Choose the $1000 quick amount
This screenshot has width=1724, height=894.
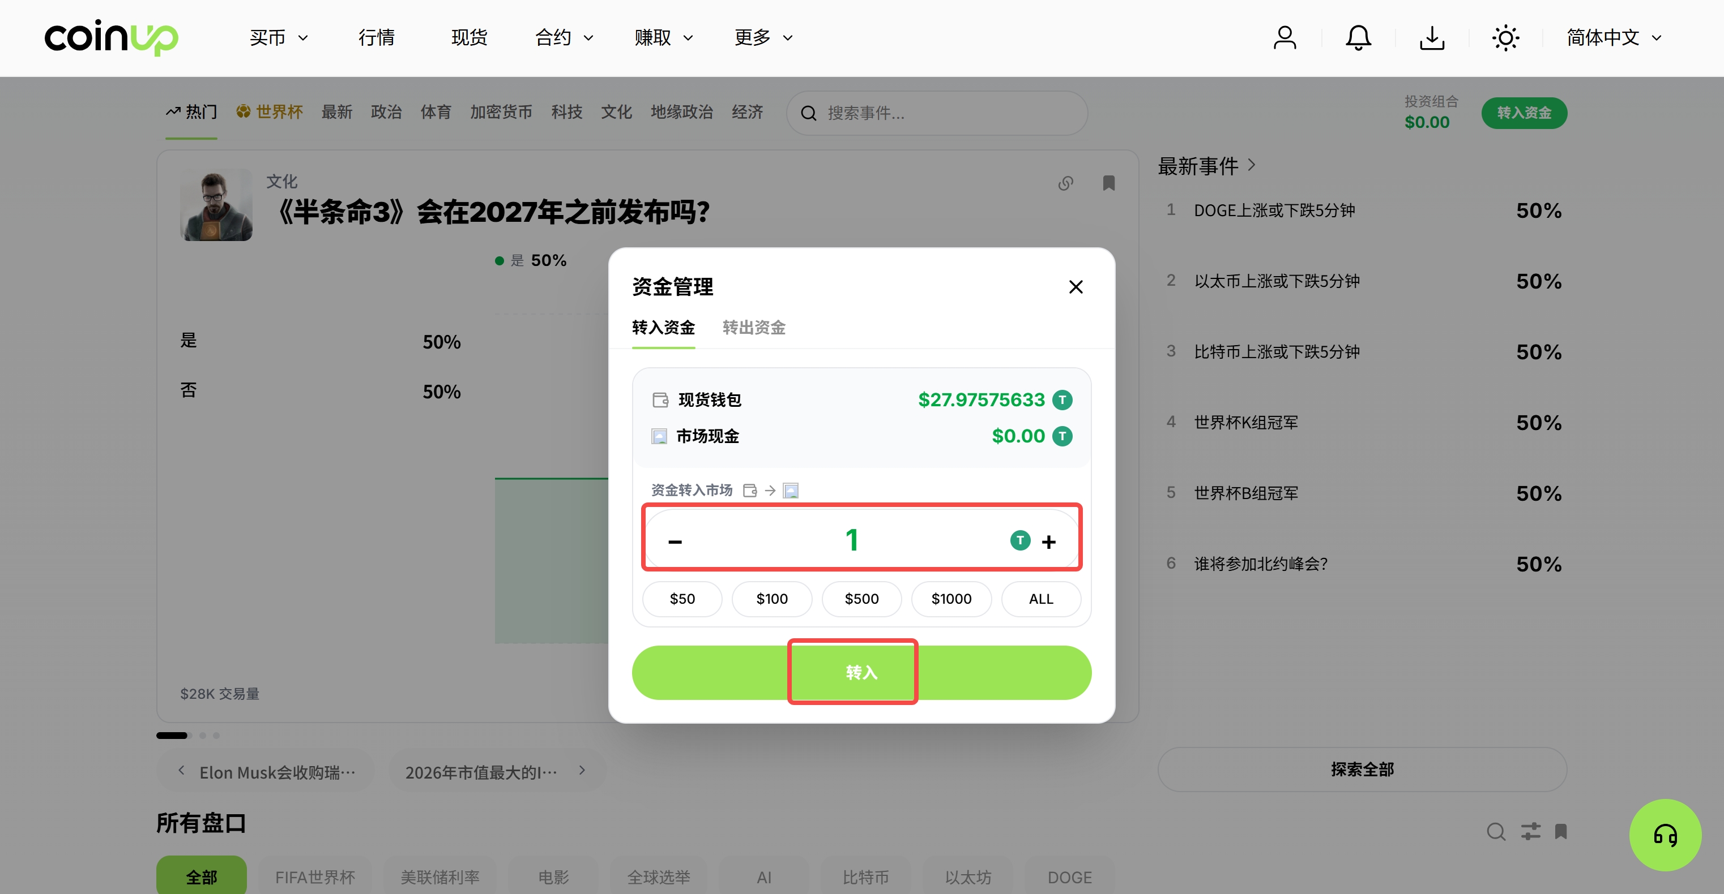point(951,599)
